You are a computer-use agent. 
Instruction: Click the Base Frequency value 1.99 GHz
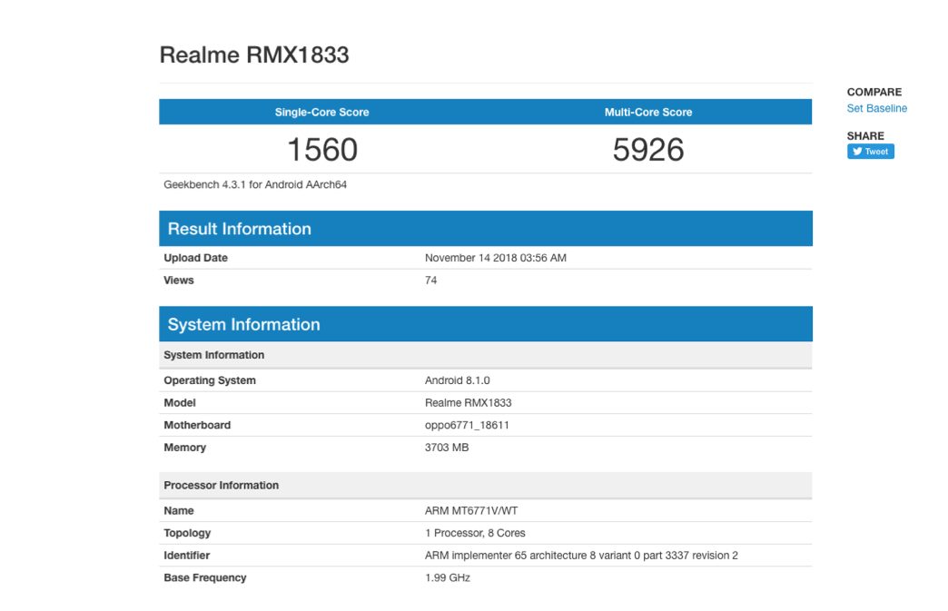pos(448,577)
